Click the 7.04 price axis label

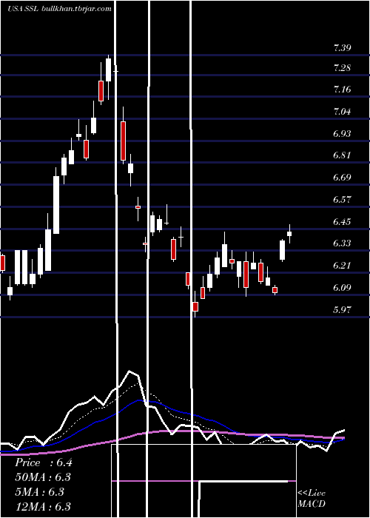[x=342, y=111]
